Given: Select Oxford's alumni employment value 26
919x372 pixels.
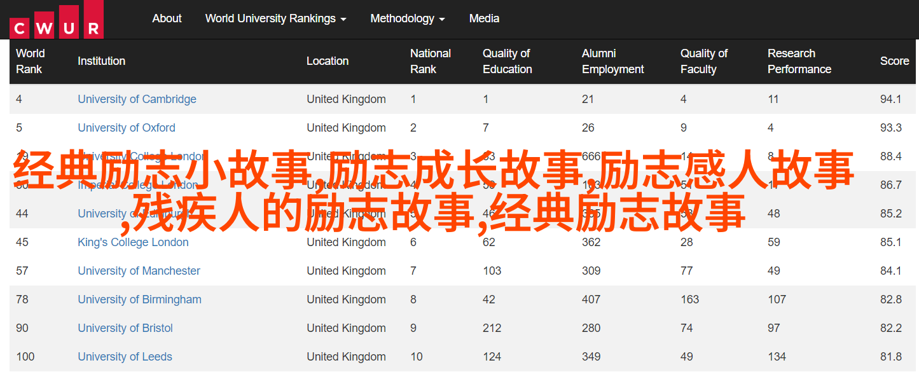Looking at the screenshot, I should pyautogui.click(x=588, y=128).
